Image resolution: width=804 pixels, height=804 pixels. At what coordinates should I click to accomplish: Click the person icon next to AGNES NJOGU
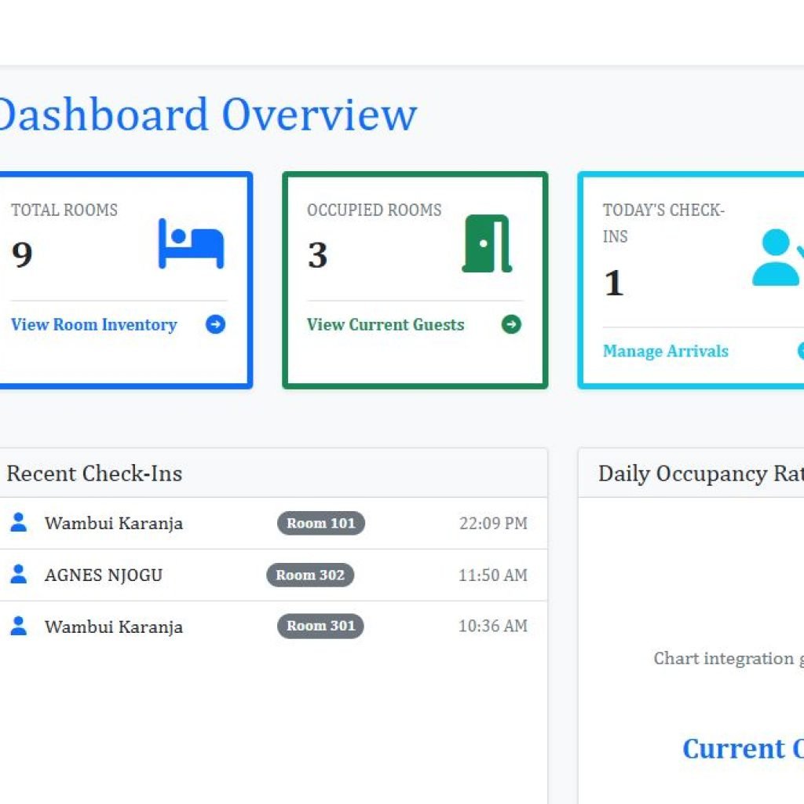click(18, 575)
